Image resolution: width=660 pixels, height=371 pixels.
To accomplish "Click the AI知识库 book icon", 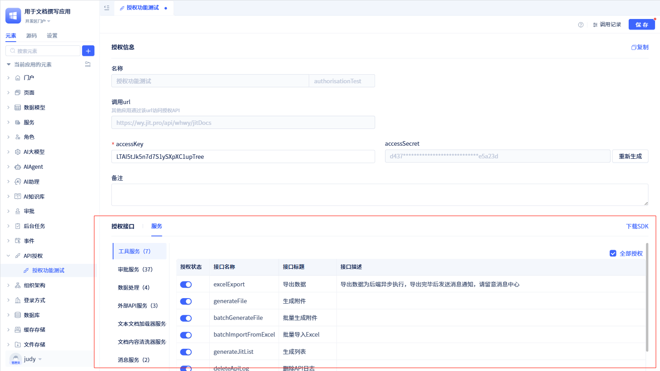I will pos(18,196).
